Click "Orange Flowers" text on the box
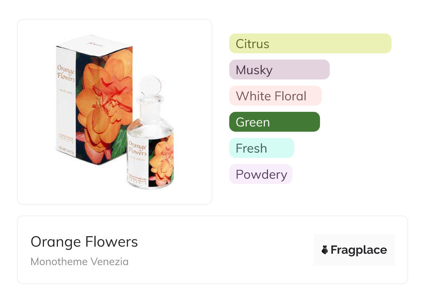This screenshot has height=301, width=425. click(x=66, y=72)
